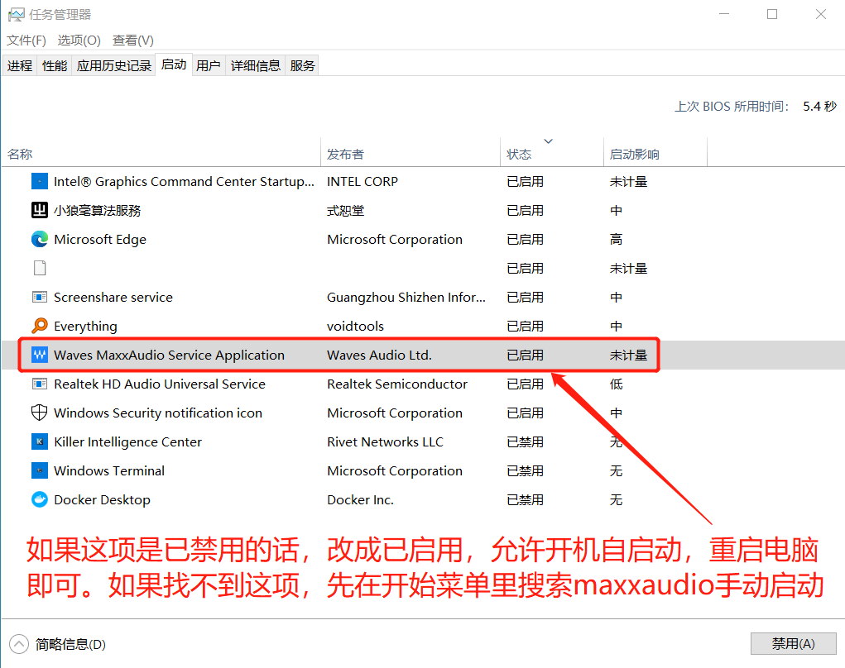Select the Killer Intelligence Center row
This screenshot has width=845, height=668.
[x=422, y=442]
